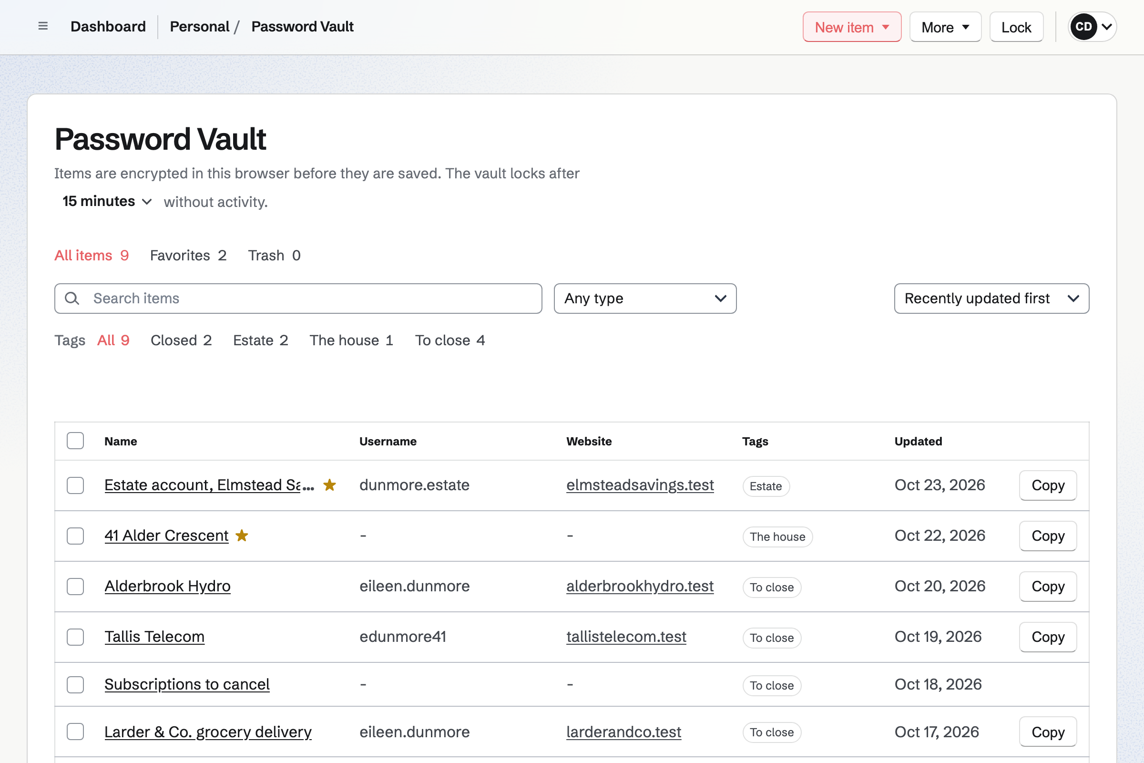Filter by The house tag
The width and height of the screenshot is (1144, 763).
click(351, 340)
